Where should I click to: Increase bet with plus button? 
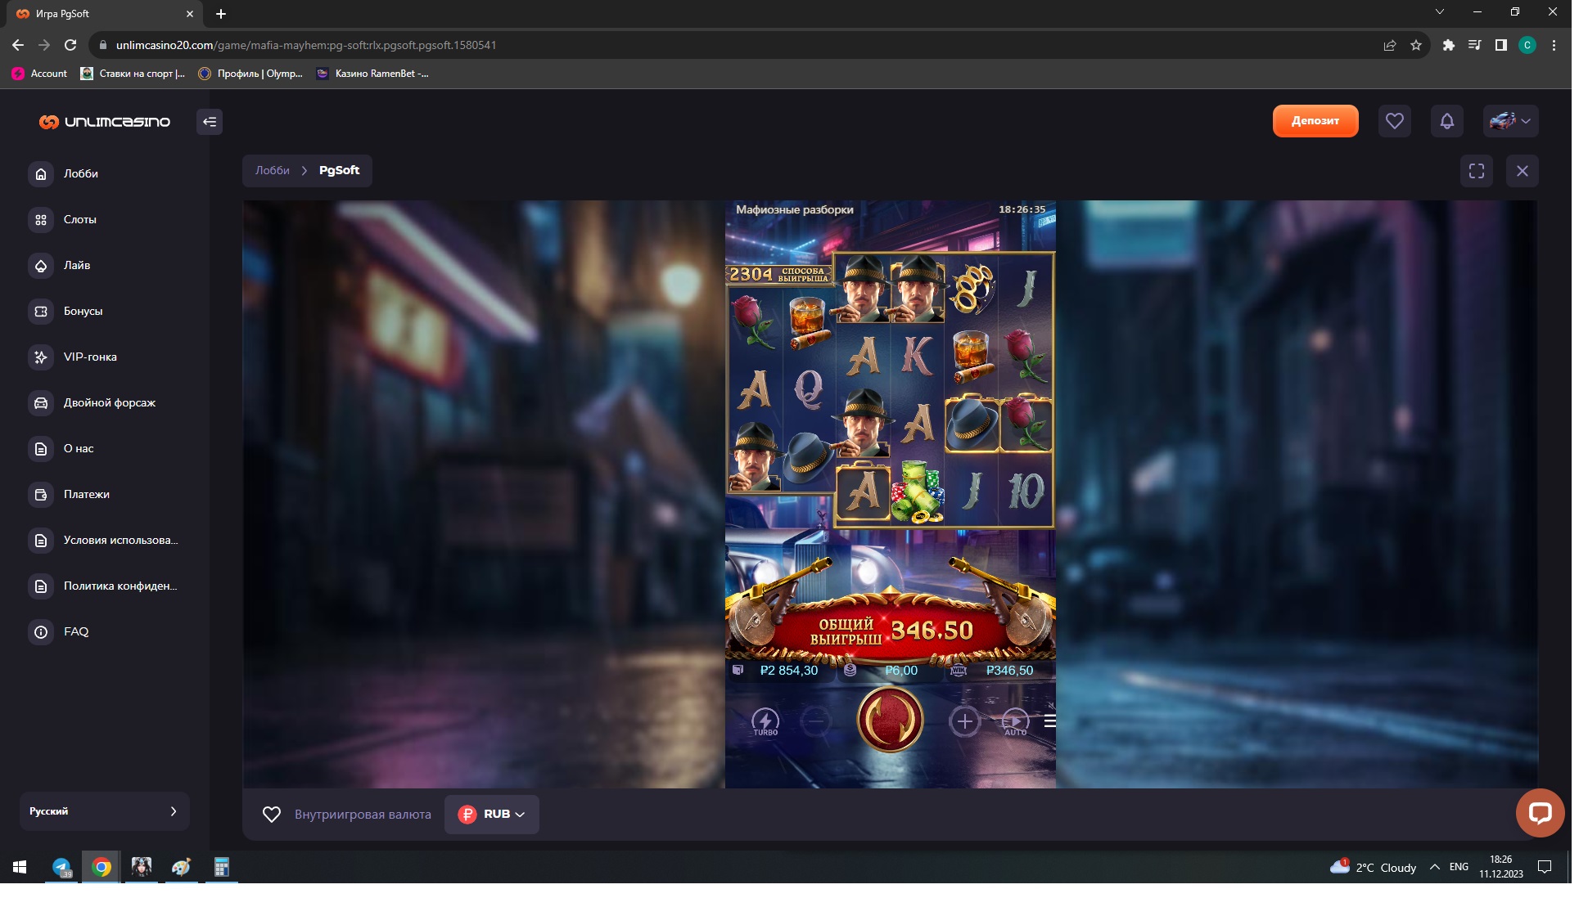click(x=964, y=721)
